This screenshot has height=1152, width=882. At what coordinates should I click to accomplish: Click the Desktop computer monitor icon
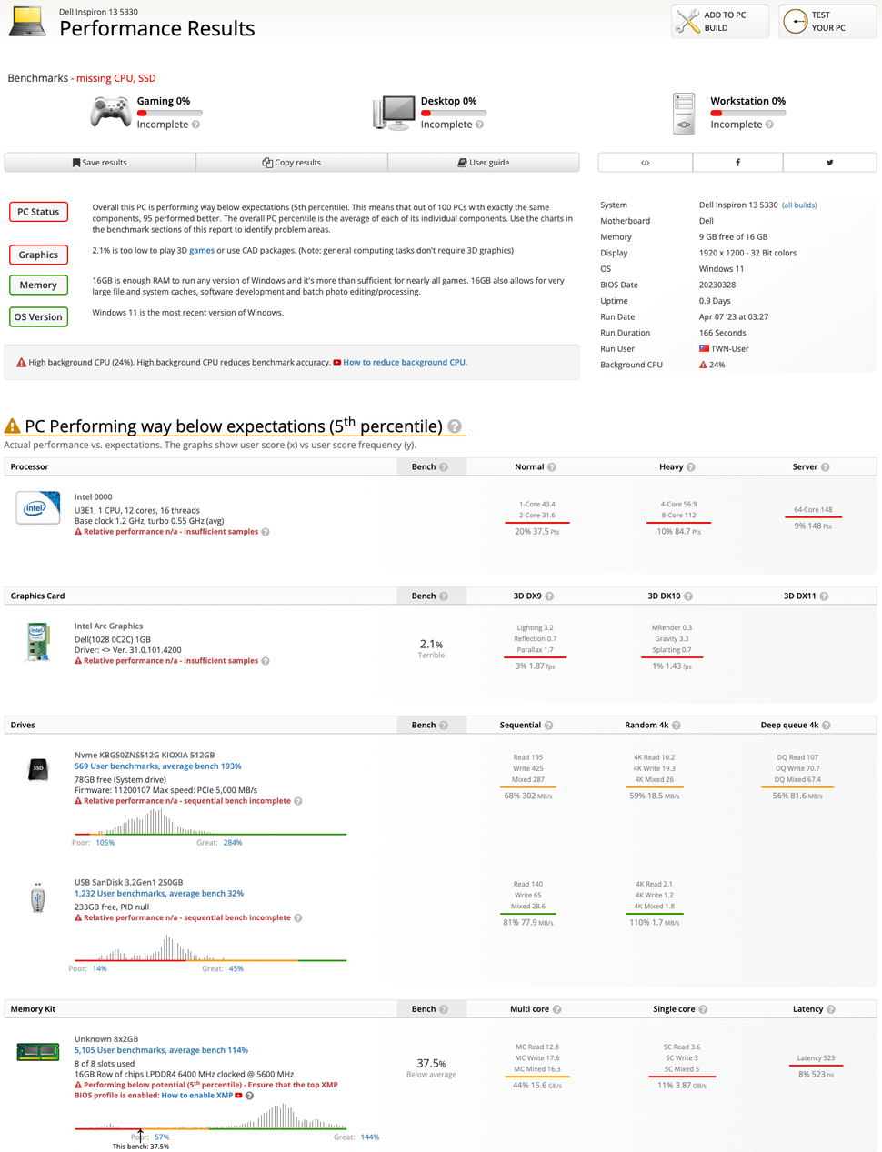[394, 113]
